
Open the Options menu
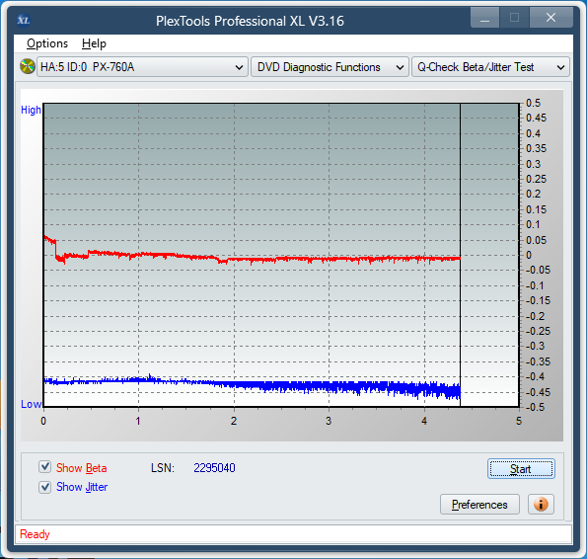point(47,43)
